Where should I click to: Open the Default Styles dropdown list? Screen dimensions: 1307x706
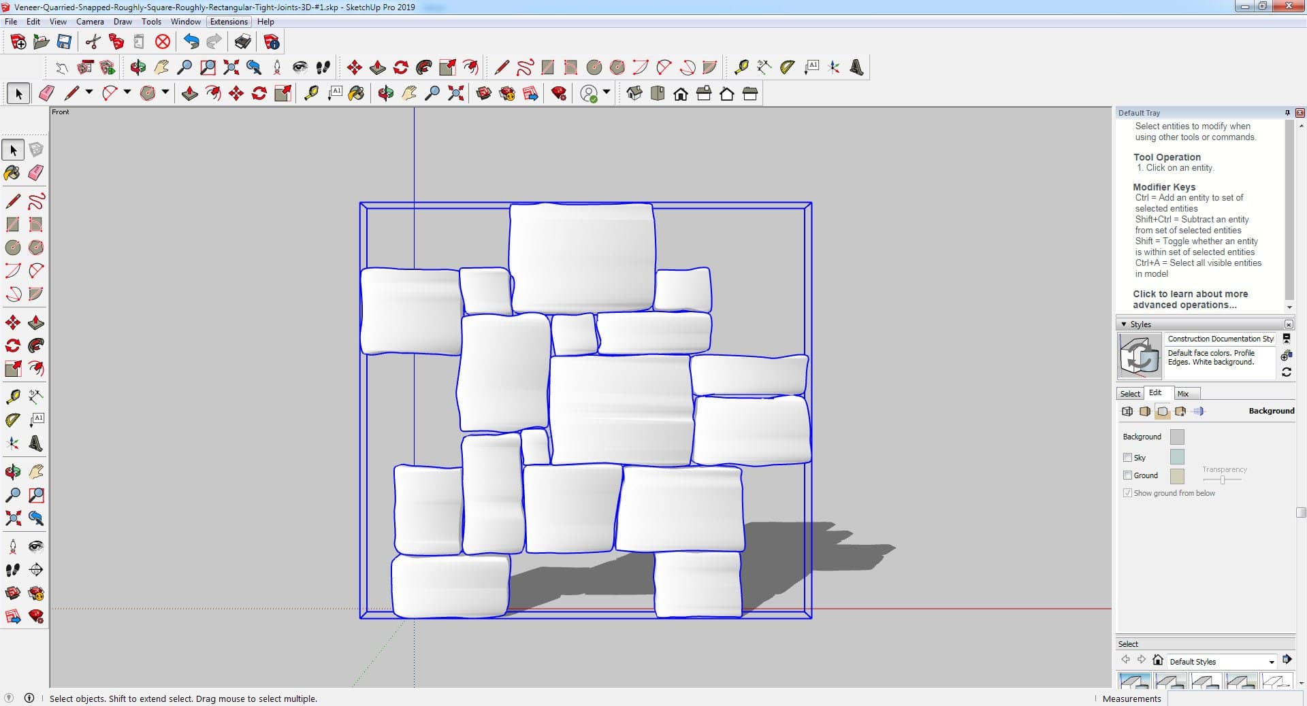(x=1271, y=662)
